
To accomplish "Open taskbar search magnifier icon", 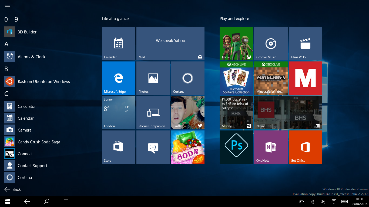I will click(46, 201).
